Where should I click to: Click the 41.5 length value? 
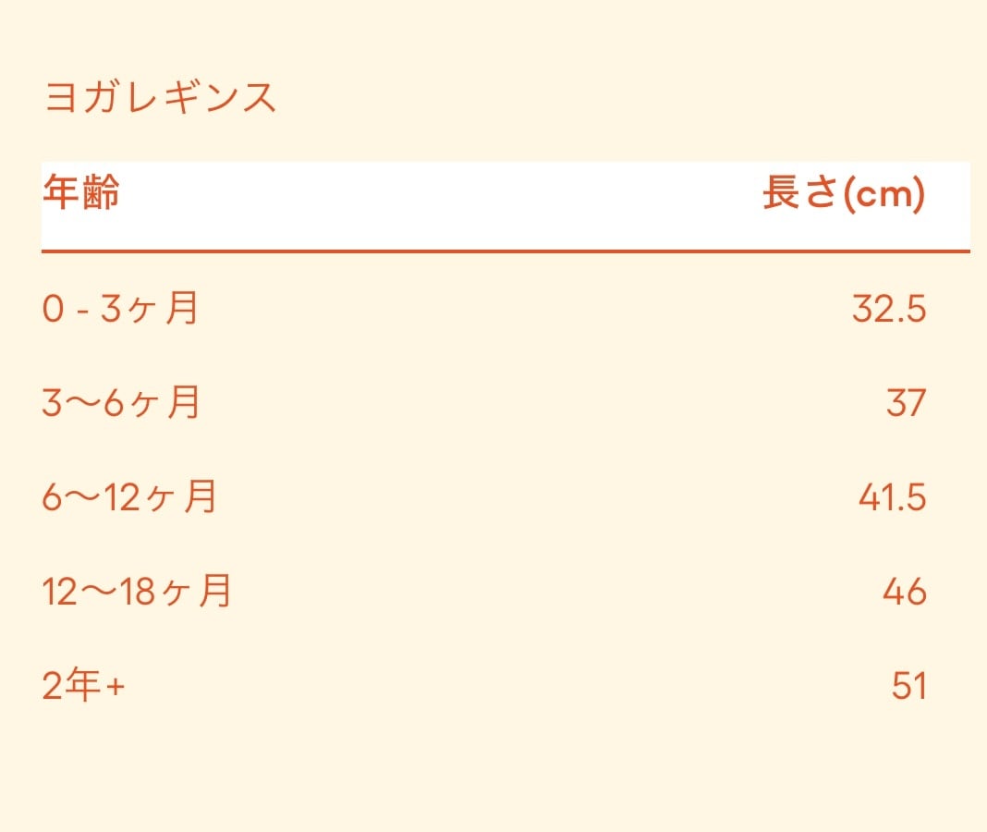[x=892, y=498]
